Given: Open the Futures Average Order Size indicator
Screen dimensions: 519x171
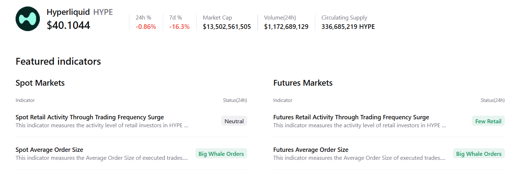Looking at the screenshot, I should [x=311, y=150].
